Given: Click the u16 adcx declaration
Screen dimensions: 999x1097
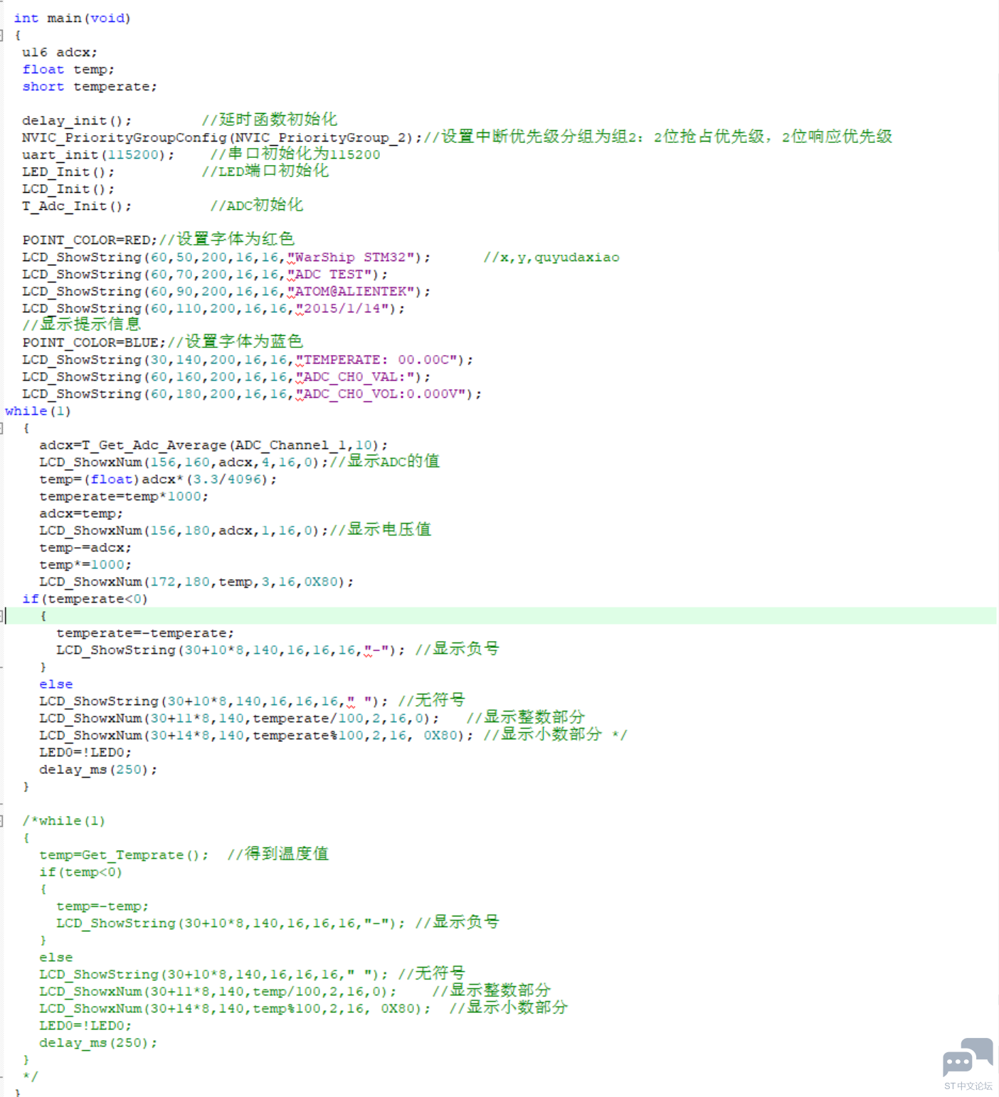Looking at the screenshot, I should (59, 53).
